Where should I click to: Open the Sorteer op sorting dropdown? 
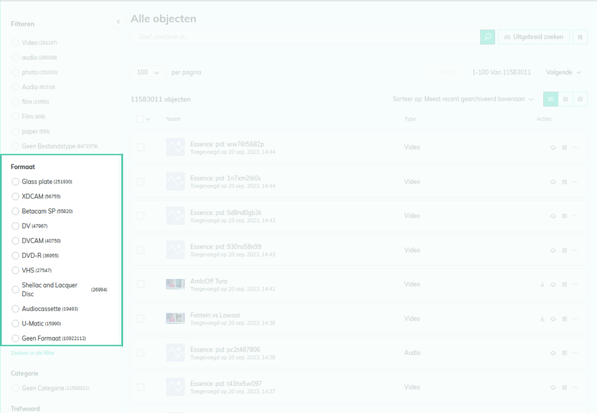(463, 99)
